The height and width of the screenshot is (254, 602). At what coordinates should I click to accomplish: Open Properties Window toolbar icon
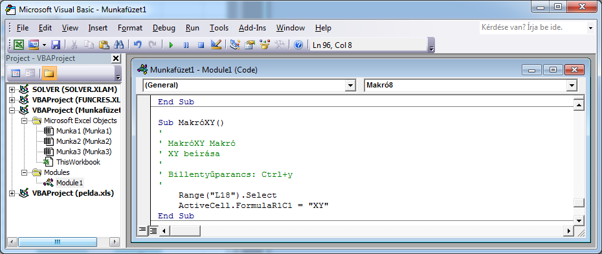250,45
